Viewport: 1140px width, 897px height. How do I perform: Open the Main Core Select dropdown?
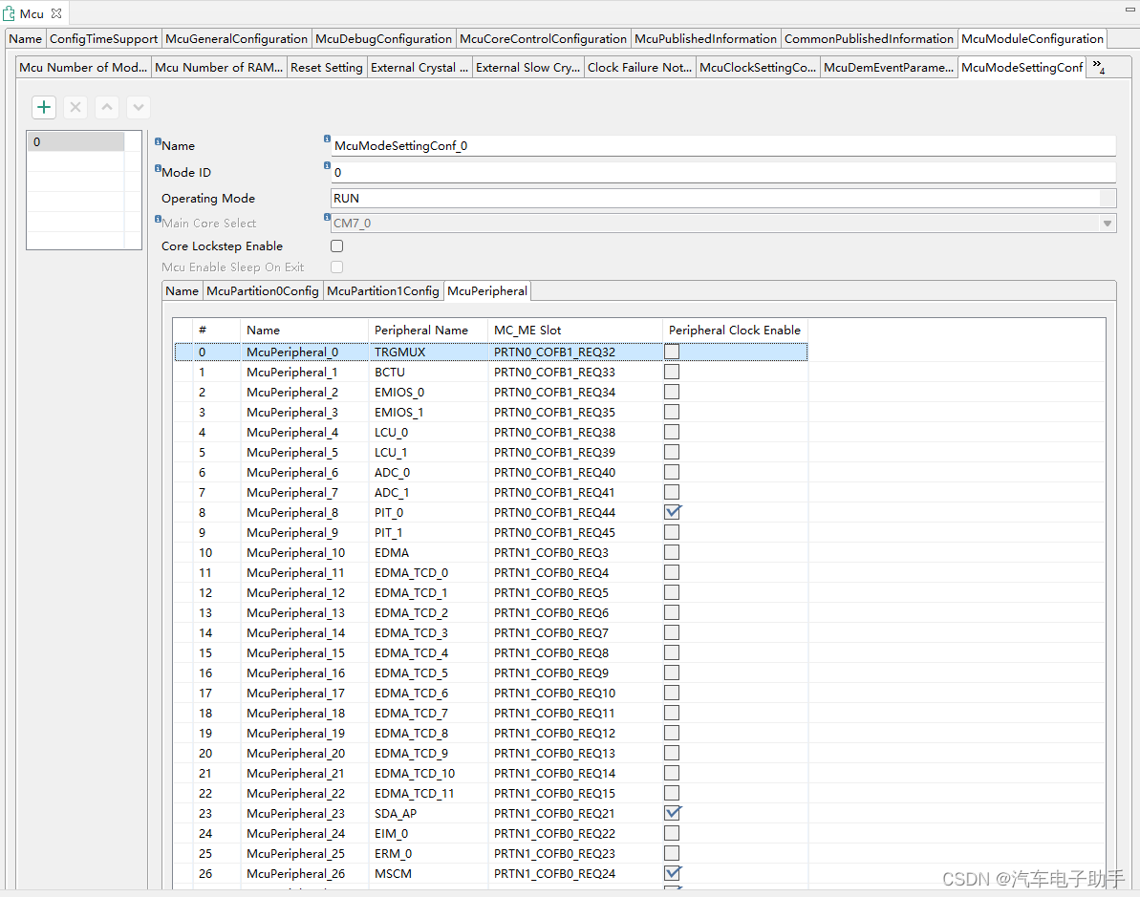(1108, 224)
